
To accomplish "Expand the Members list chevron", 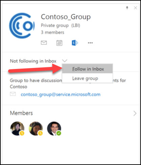I will [135, 113].
